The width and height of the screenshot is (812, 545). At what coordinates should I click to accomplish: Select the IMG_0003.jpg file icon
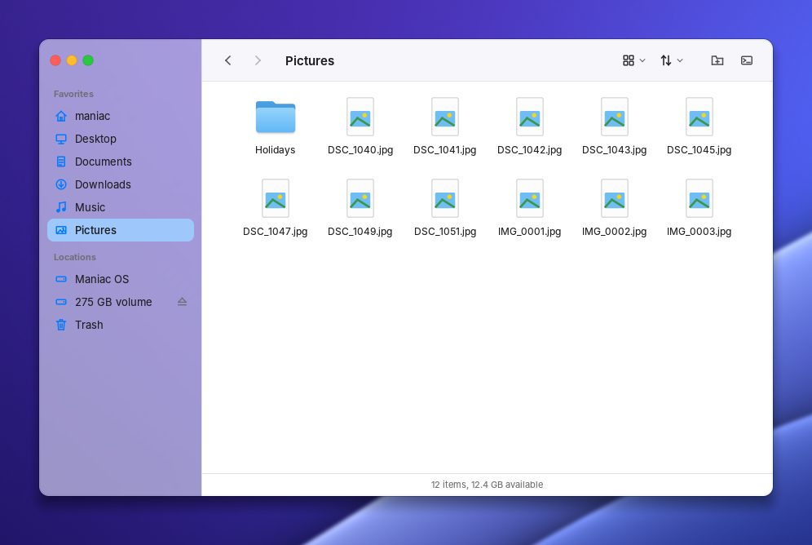pyautogui.click(x=699, y=198)
